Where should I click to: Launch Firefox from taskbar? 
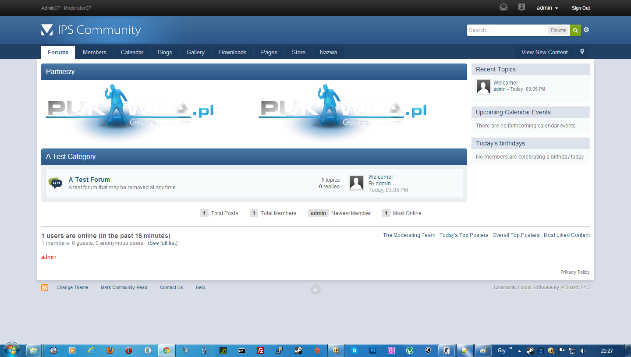(x=110, y=350)
